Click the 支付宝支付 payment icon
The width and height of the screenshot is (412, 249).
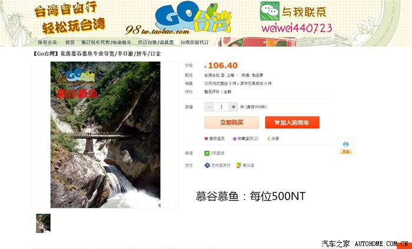click(x=207, y=165)
